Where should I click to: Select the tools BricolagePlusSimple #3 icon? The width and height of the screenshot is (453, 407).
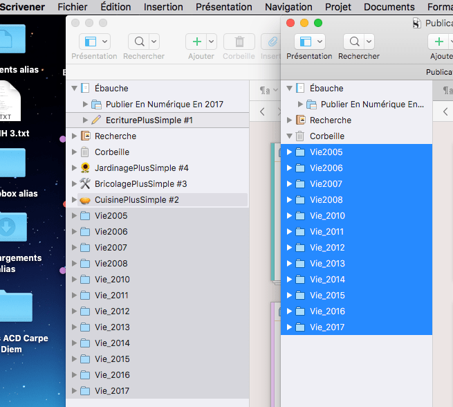click(86, 184)
